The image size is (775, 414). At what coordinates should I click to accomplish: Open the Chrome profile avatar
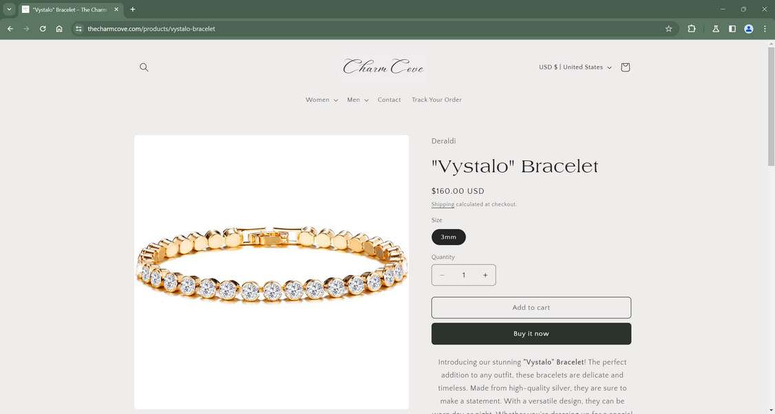click(x=749, y=29)
